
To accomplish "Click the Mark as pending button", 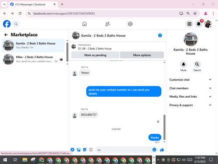I will (x=95, y=55).
